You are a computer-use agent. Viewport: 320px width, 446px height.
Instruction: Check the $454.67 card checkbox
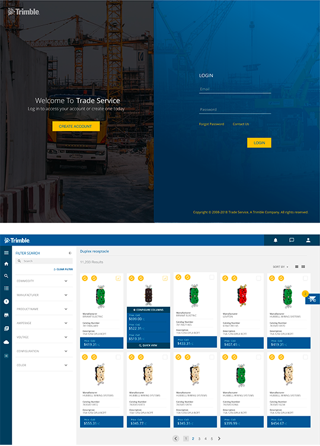(305, 357)
